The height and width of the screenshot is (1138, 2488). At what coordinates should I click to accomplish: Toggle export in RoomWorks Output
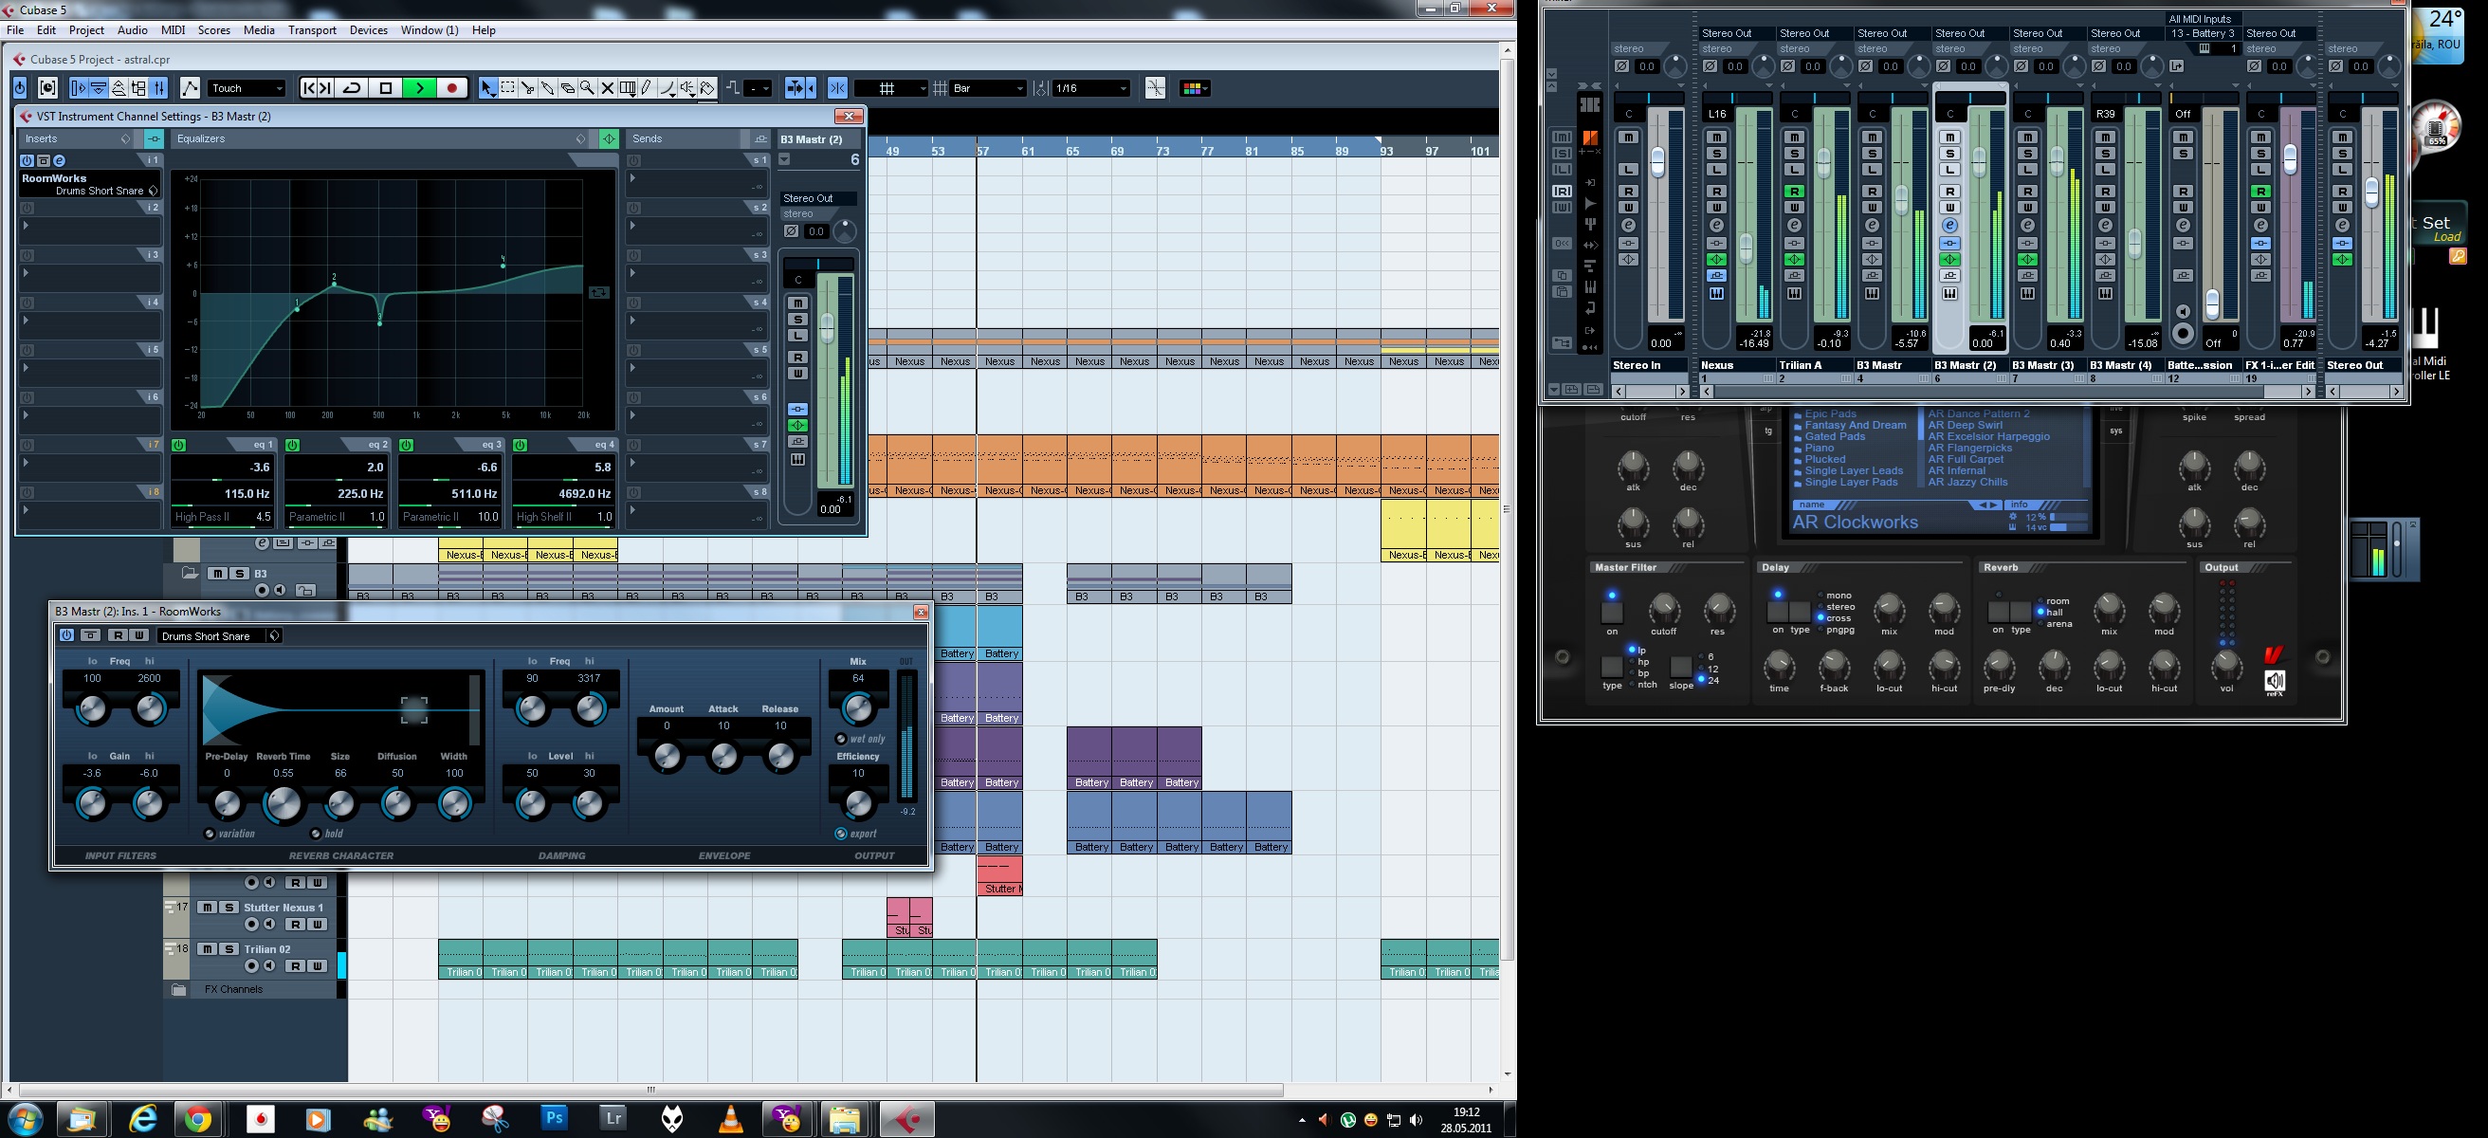pyautogui.click(x=840, y=834)
